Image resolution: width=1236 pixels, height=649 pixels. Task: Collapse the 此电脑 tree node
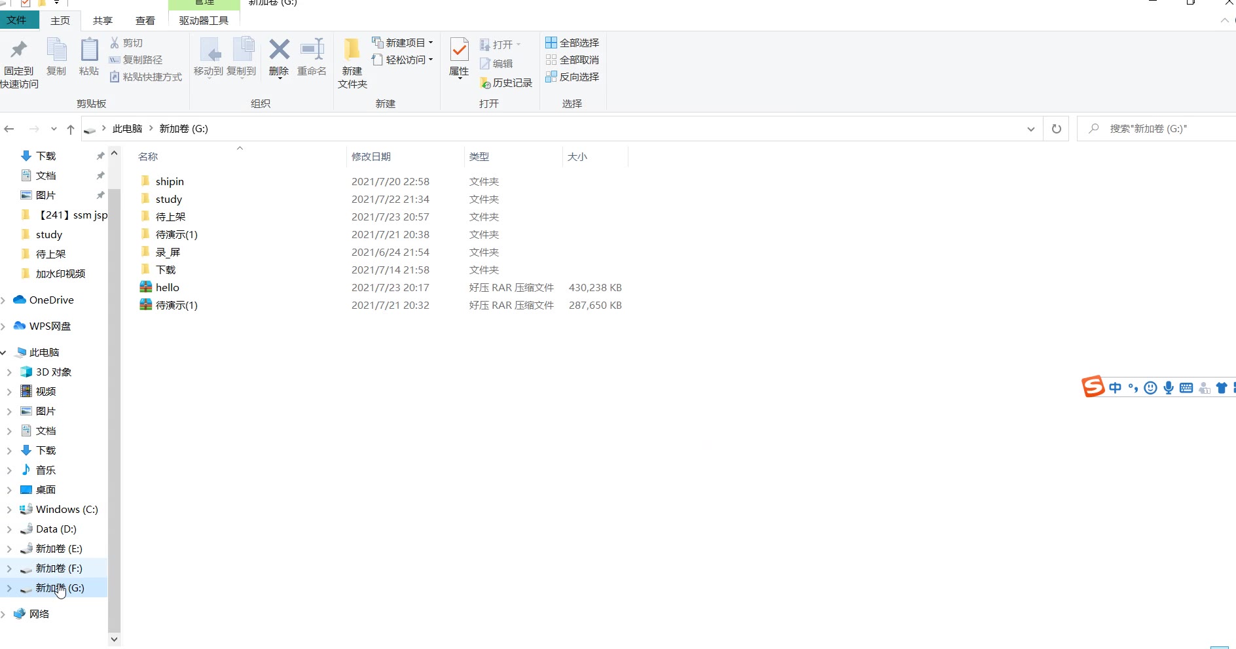click(3, 353)
